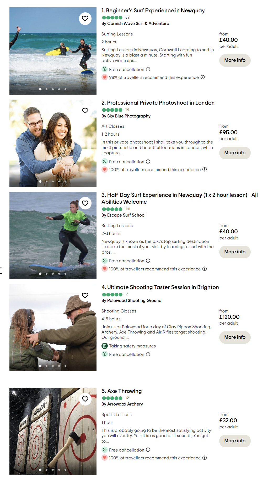The height and width of the screenshot is (477, 273).
Task: Open free cancellation info for Axe Throwing
Action: 148,450
